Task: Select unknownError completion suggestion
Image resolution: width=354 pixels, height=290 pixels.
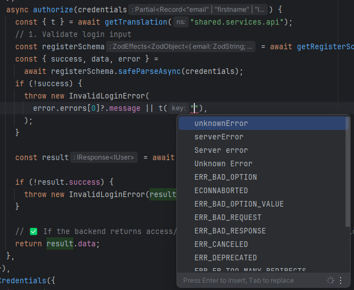Action: (263, 124)
